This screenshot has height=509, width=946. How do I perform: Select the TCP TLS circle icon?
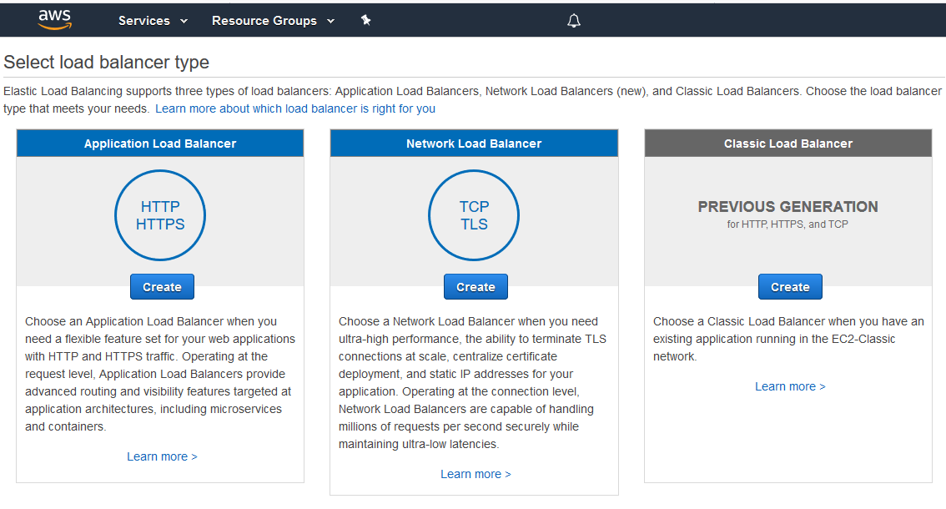(474, 215)
